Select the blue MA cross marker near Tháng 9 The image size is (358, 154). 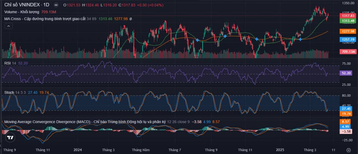(x=225, y=36)
